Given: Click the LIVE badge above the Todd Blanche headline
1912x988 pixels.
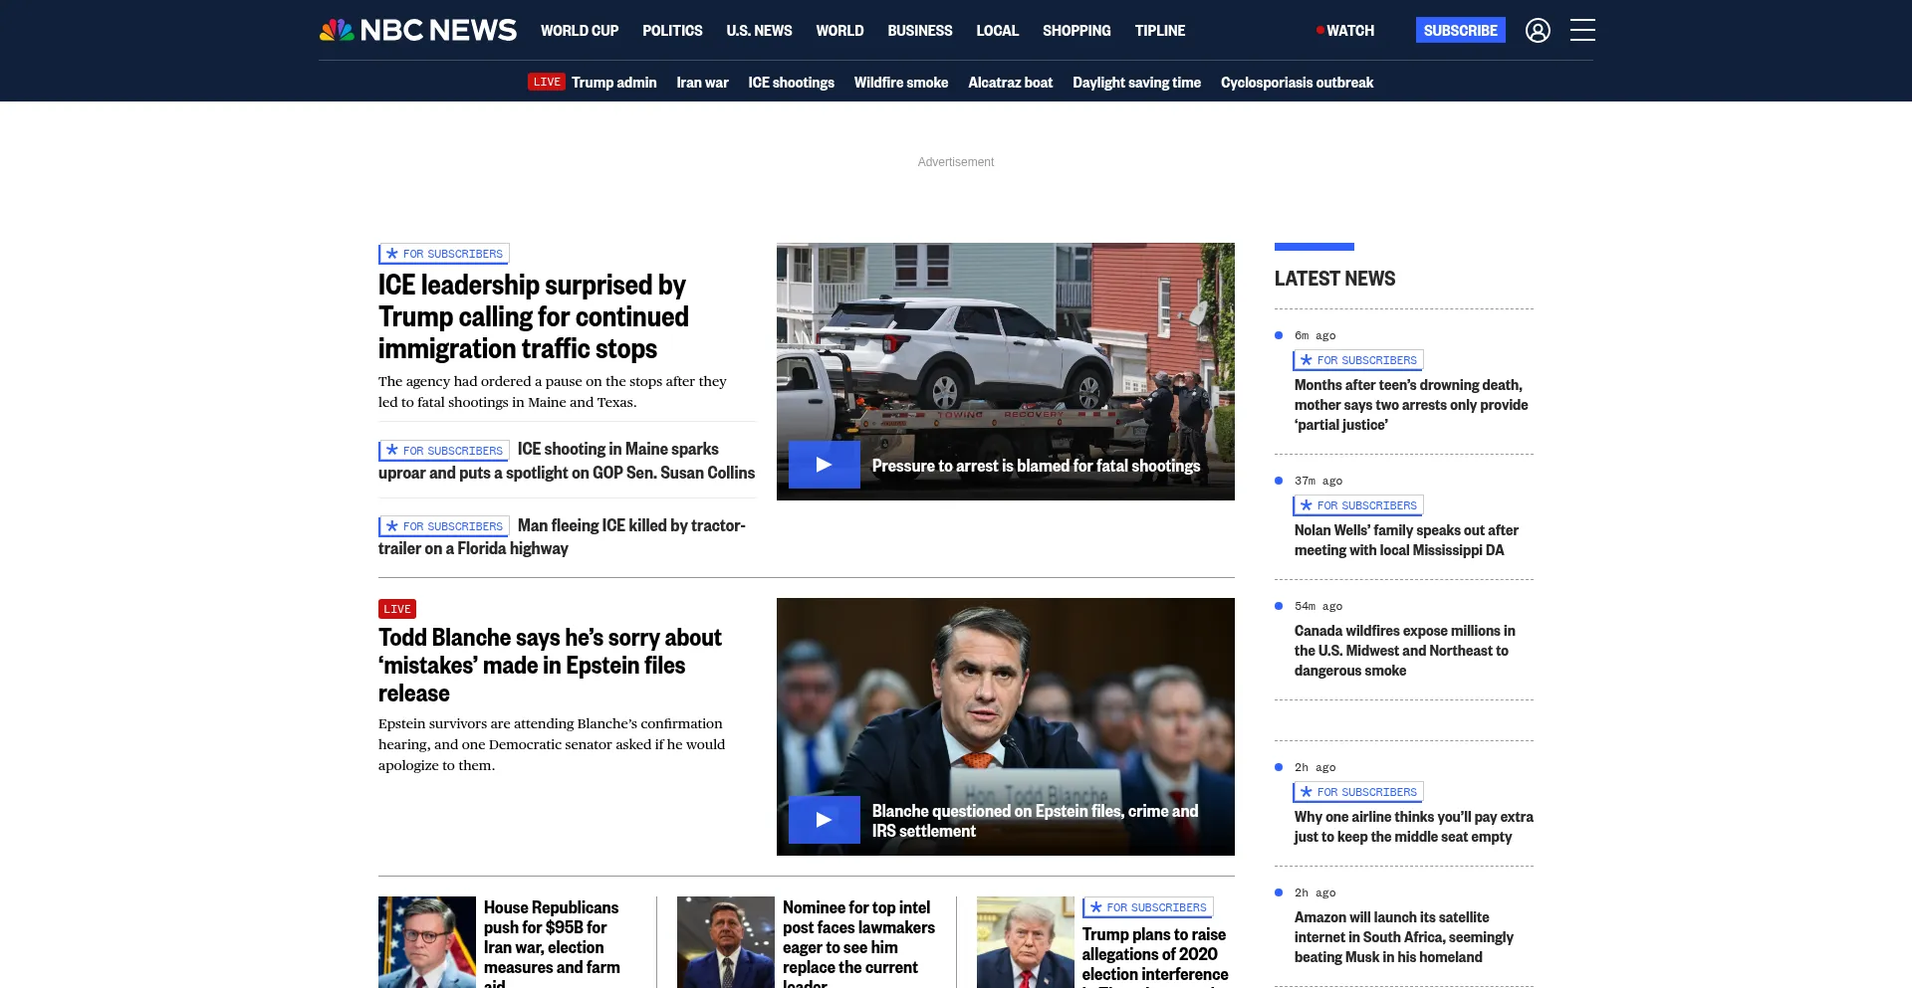Looking at the screenshot, I should point(397,609).
